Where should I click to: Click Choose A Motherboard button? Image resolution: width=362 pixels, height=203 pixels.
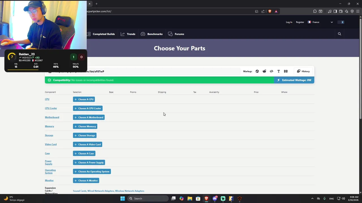(89, 117)
